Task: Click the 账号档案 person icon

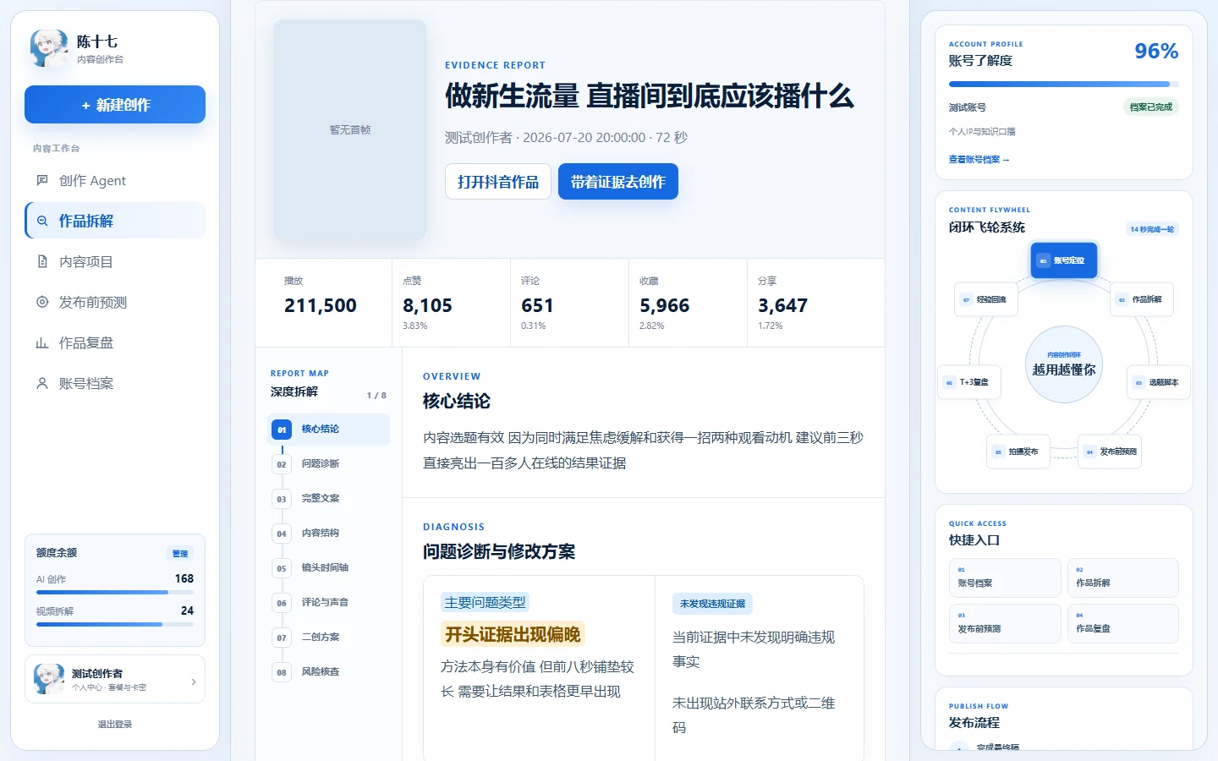Action: (42, 383)
